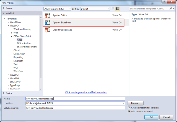177x122 pixels.
Task: Click the Cancel button
Action: pos(166,117)
